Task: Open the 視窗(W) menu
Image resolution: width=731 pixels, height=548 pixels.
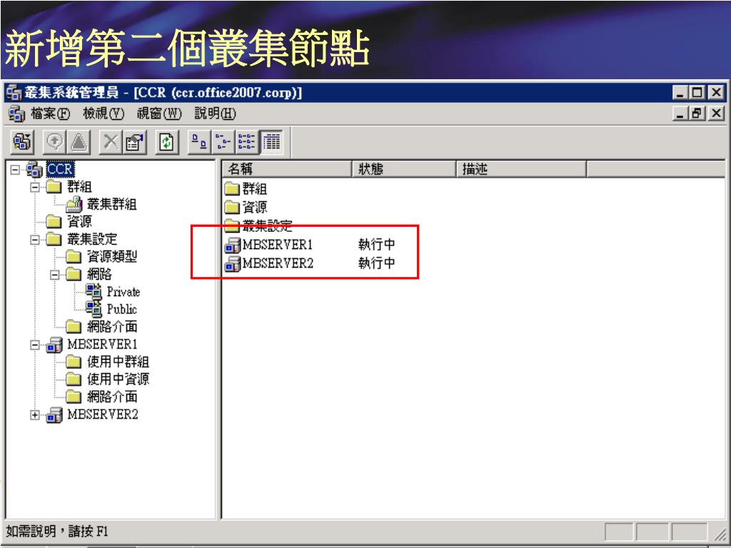Action: 159,113
